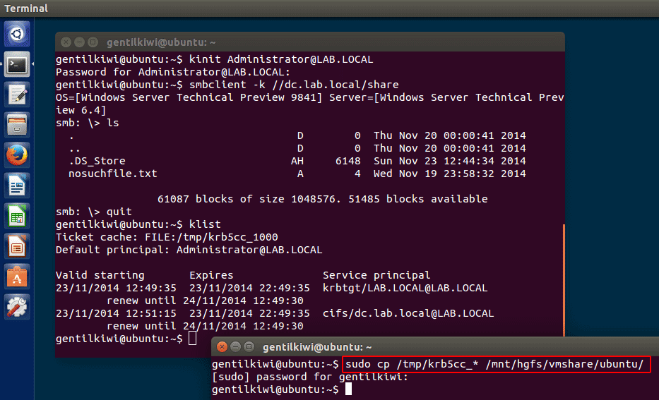Click the cursor prompt in background terminal

click(x=192, y=339)
